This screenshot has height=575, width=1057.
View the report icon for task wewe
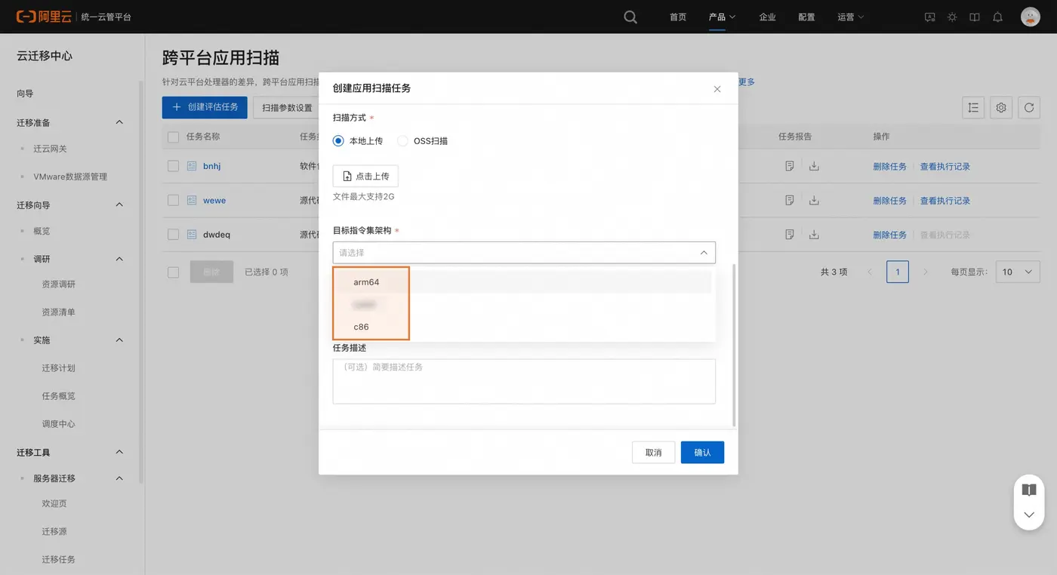[790, 200]
